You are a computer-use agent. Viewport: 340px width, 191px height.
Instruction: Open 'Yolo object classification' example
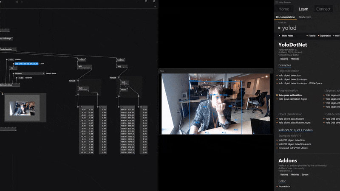point(291,119)
